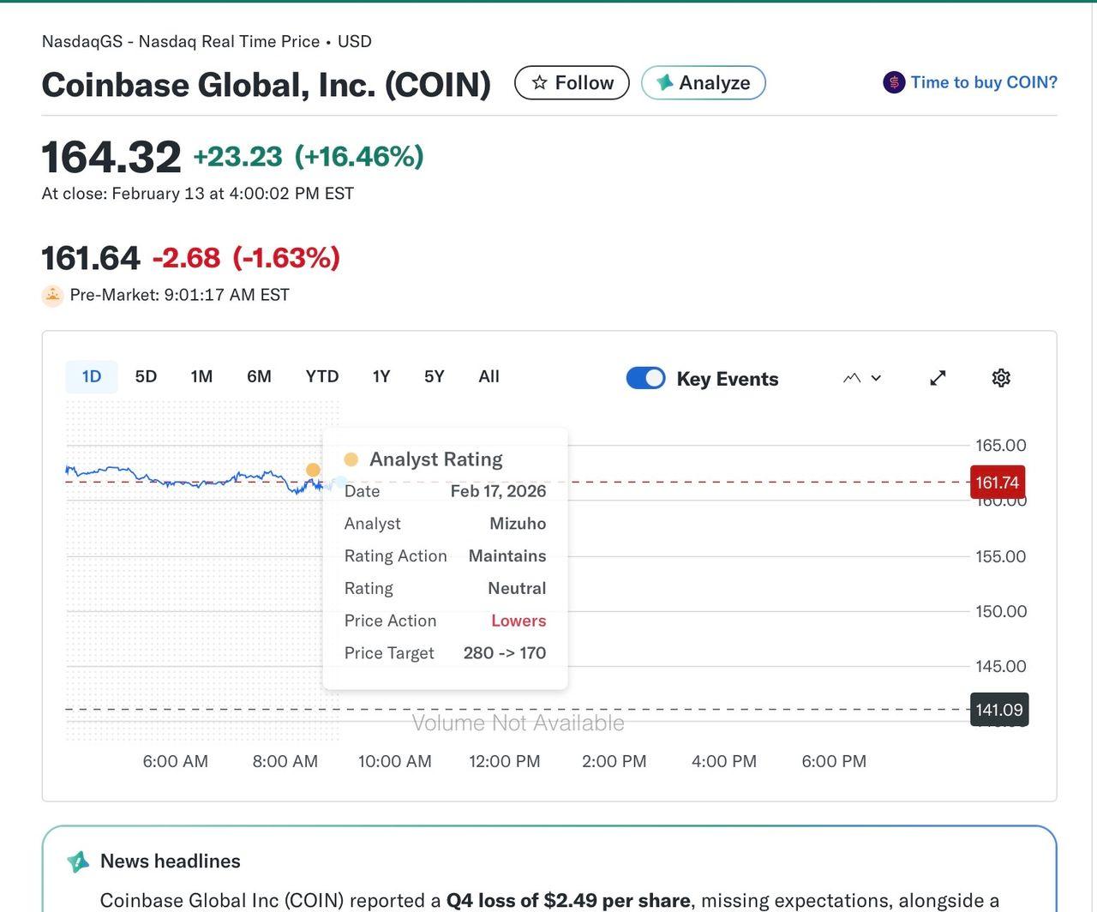Toggle the Key Events switch
Screen dimensions: 1097x912
[645, 378]
